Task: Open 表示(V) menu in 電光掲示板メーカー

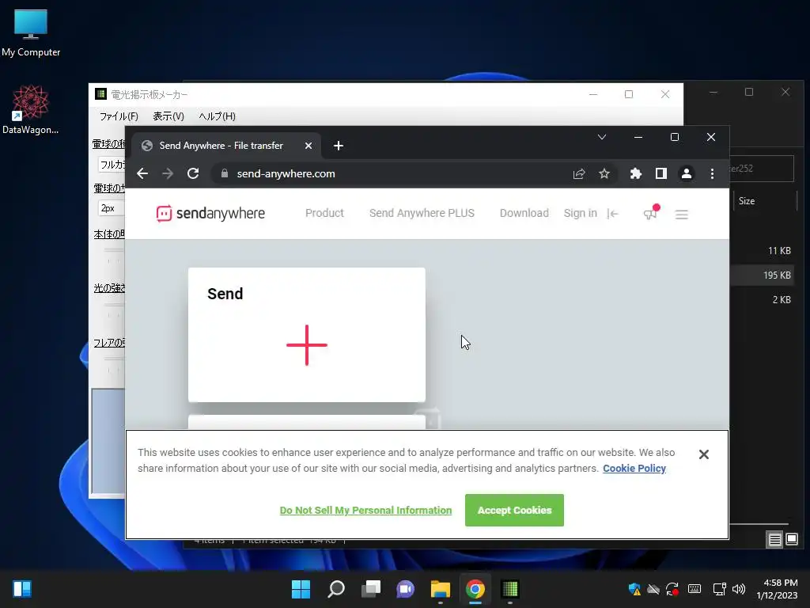Action: 168,116
